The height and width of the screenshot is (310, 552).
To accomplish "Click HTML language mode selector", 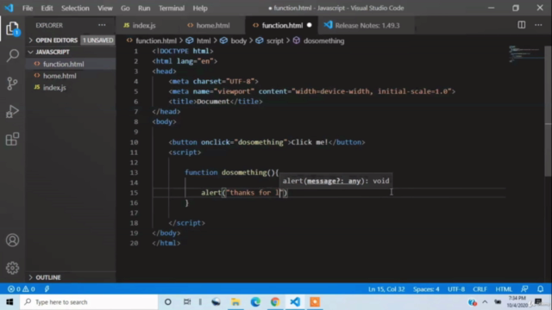I will click(x=504, y=289).
